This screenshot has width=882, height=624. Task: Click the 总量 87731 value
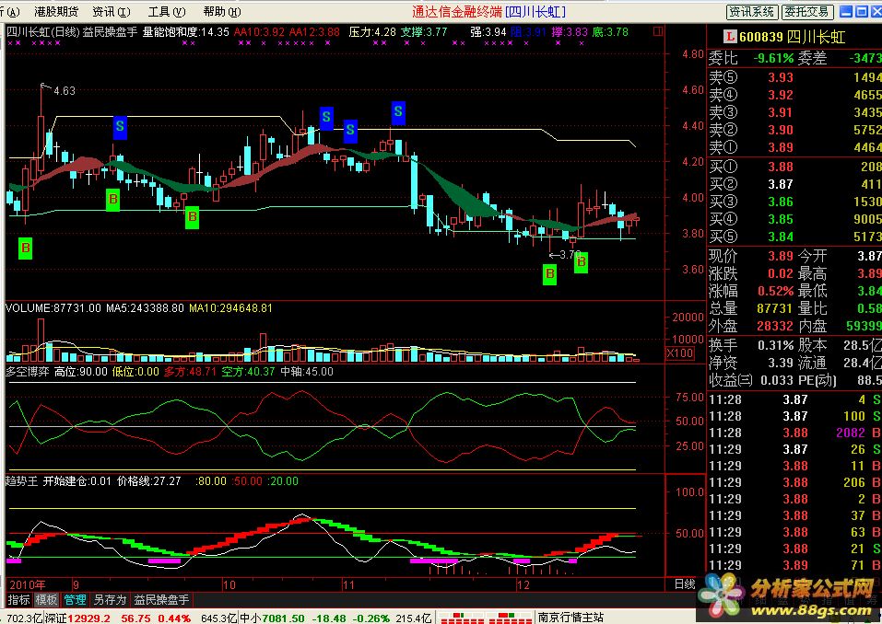[x=775, y=308]
